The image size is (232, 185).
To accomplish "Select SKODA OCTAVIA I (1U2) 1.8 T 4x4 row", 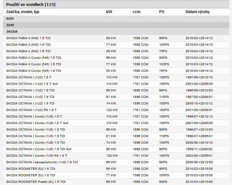I will click(x=116, y=84).
